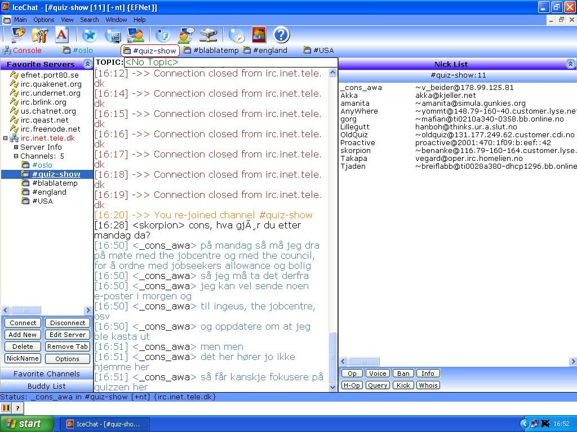577x432 pixels.
Task: Click the IceChat title bar icon
Action: [x=5, y=7]
